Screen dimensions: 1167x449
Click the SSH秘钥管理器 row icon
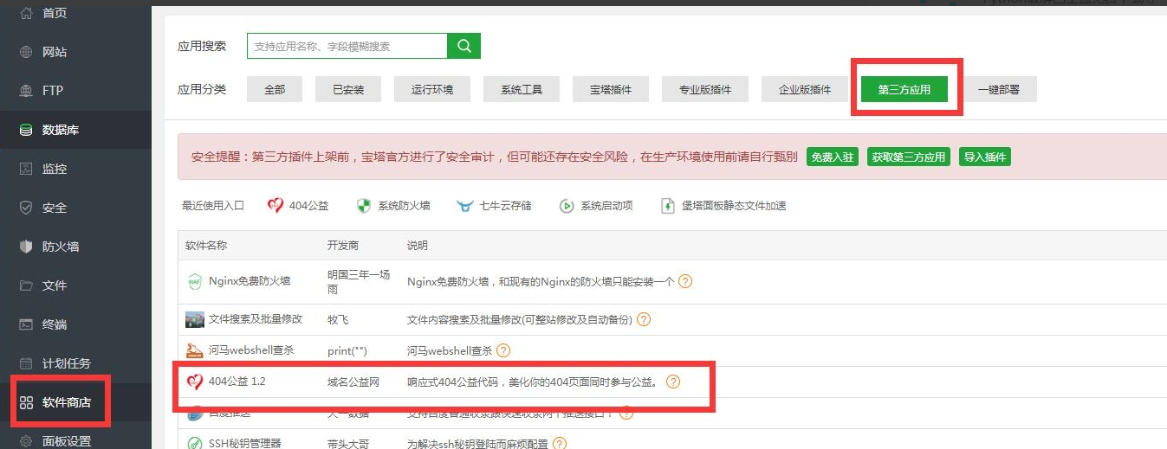pyautogui.click(x=195, y=444)
